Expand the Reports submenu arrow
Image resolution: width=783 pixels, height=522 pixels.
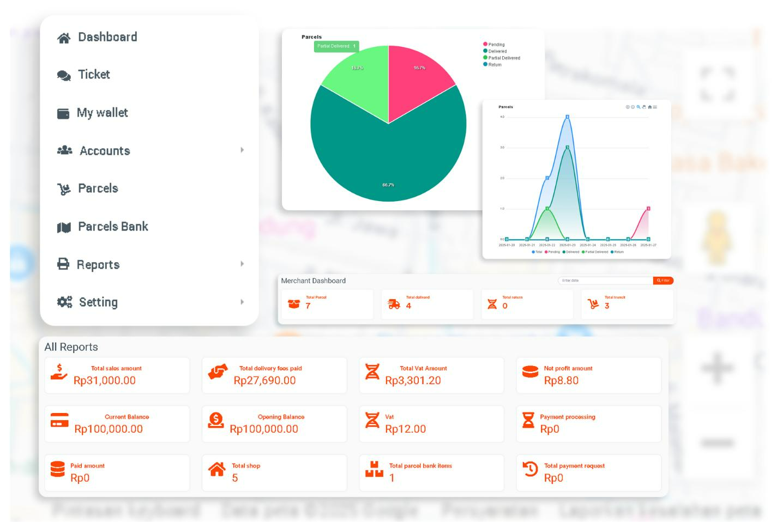coord(242,264)
